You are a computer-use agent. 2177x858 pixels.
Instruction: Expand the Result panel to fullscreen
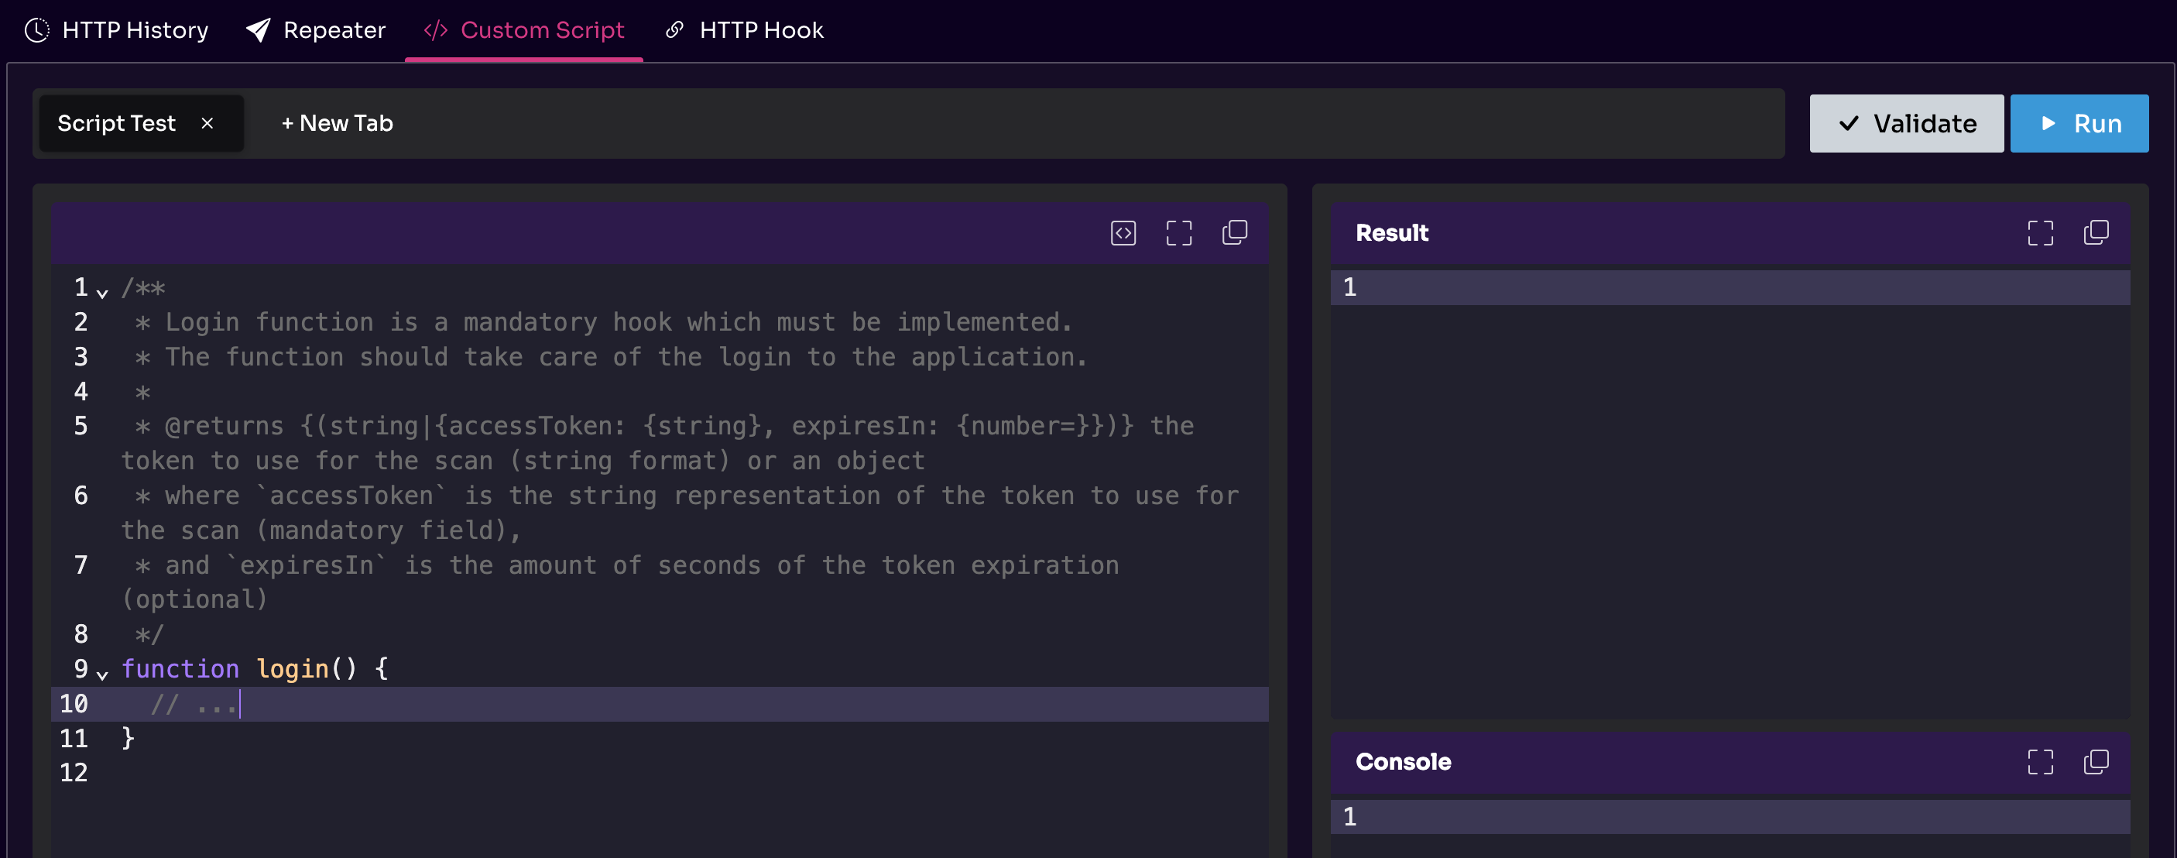(2040, 232)
